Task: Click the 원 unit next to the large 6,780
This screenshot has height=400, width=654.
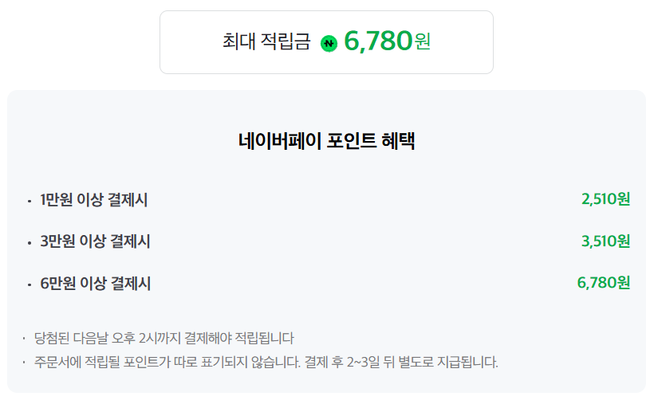Action: pyautogui.click(x=423, y=41)
